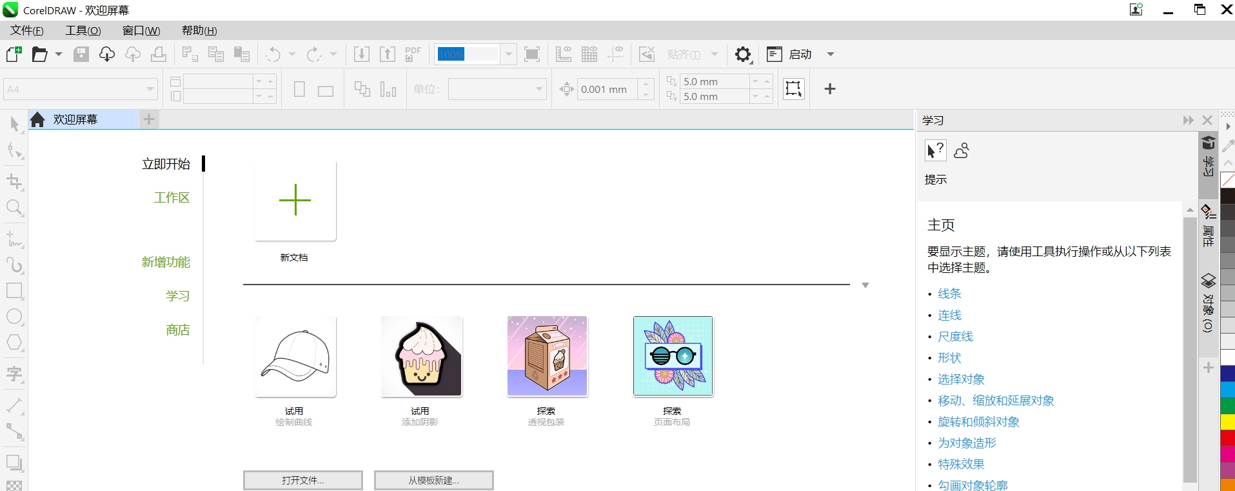Open the A4 page size dropdown
The height and width of the screenshot is (491, 1235).
click(x=150, y=89)
